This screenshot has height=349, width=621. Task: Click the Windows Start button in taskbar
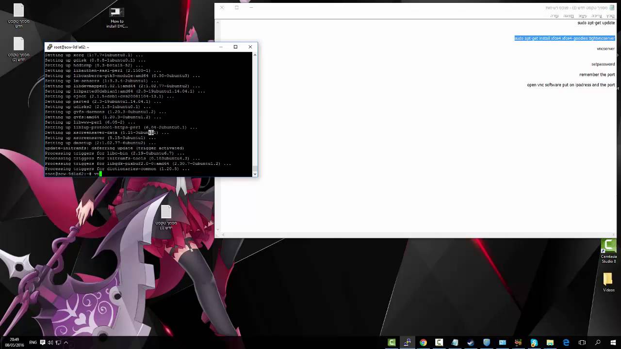pyautogui.click(x=613, y=343)
